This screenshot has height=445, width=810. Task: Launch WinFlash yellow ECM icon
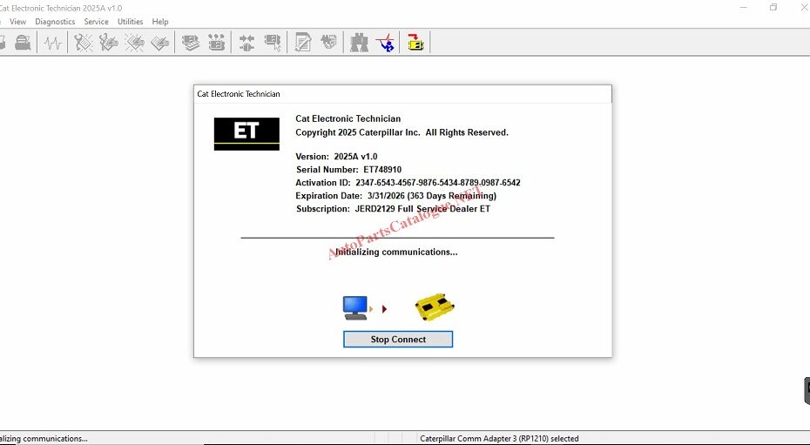coord(415,43)
